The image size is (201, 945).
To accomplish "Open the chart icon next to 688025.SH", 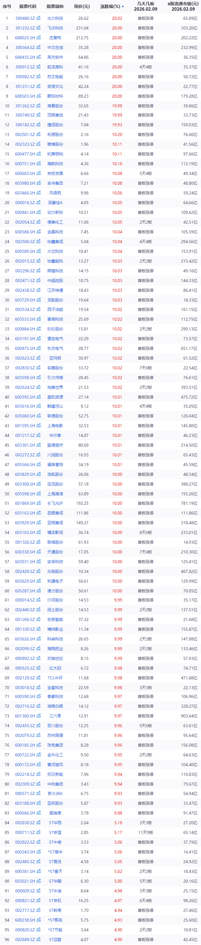I will pos(38,38).
